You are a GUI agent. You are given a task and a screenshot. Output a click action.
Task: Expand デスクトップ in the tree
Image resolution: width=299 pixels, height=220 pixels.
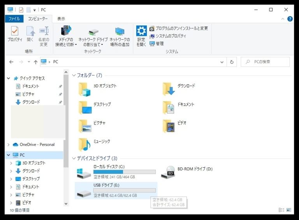(11, 179)
